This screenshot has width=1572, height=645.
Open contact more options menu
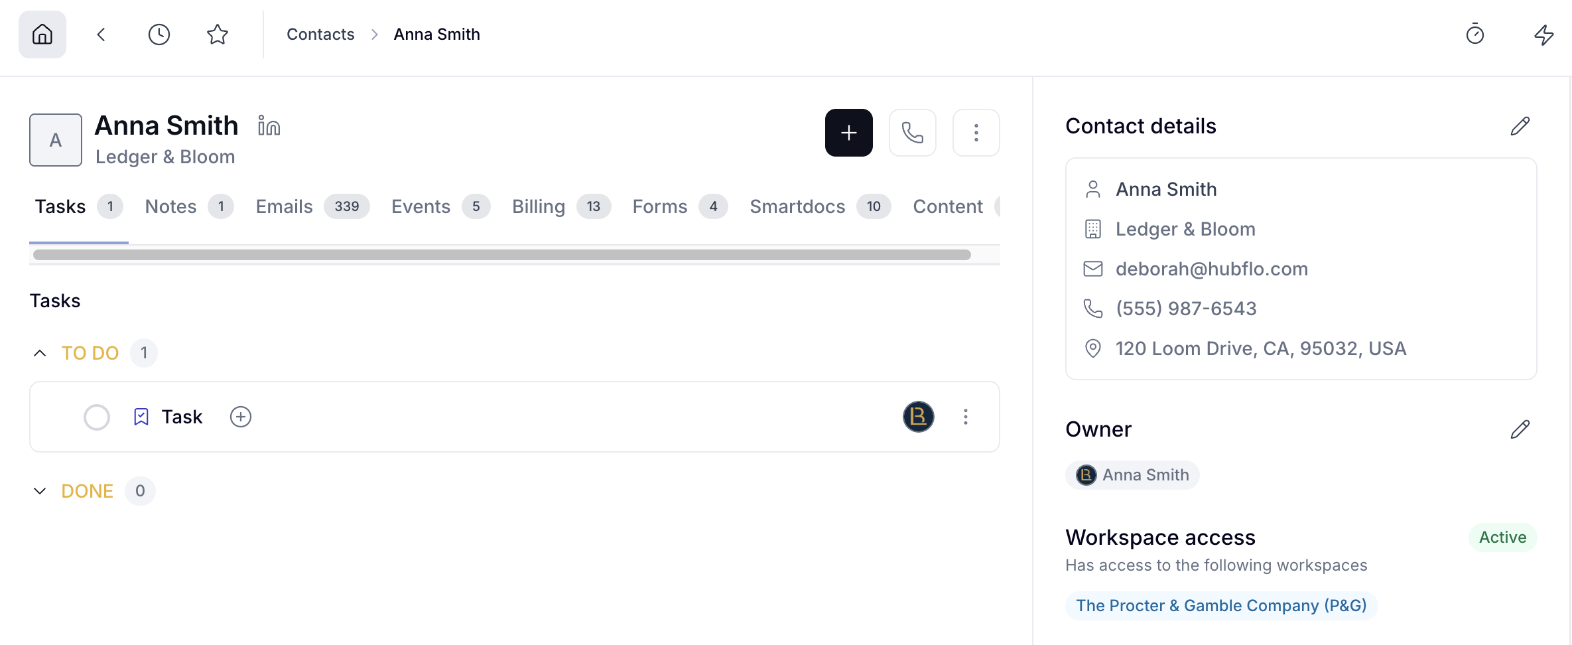point(976,133)
